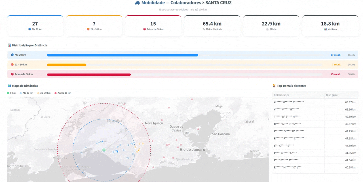Select the row L******* S***** D* F******
This screenshot has width=363, height=182.
pyautogui.click(x=315, y=131)
